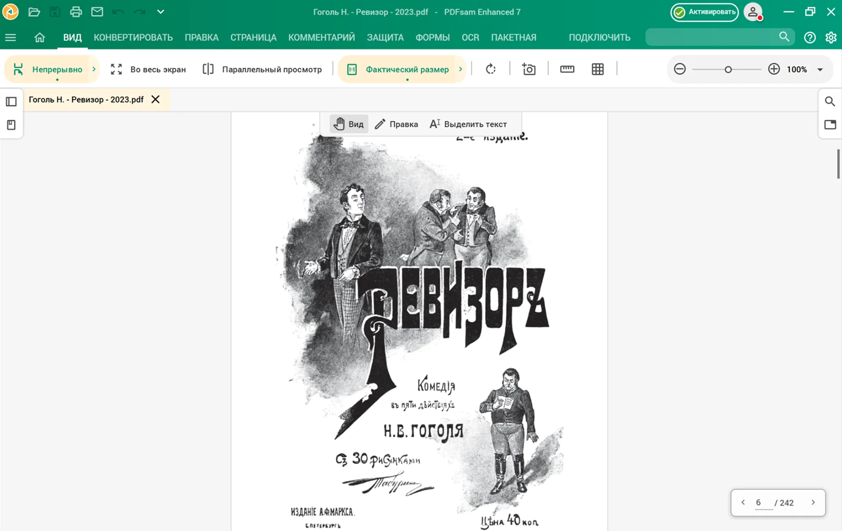842x531 pixels.
Task: Click the zoom slider handle
Action: 728,70
